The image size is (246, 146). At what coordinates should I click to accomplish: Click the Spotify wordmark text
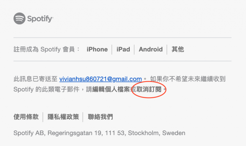click(x=40, y=19)
